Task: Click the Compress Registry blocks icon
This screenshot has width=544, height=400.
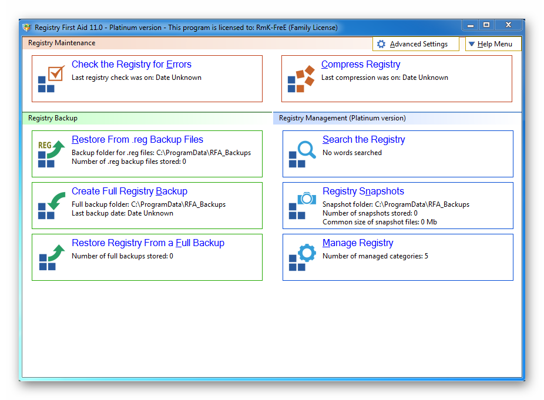Action: tap(301, 79)
